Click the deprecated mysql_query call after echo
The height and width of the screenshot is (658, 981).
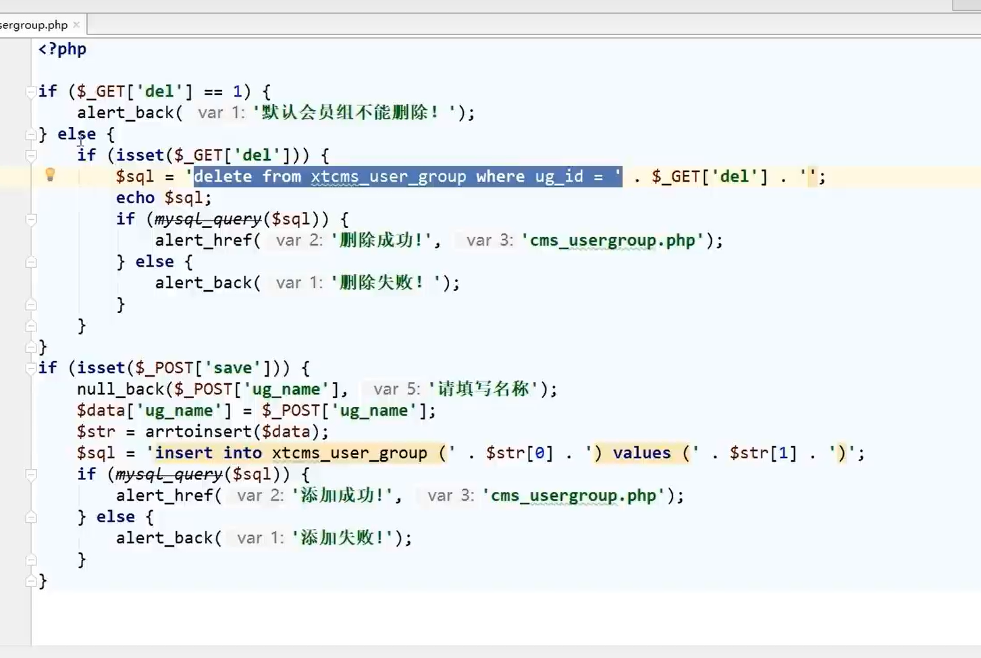click(x=207, y=219)
